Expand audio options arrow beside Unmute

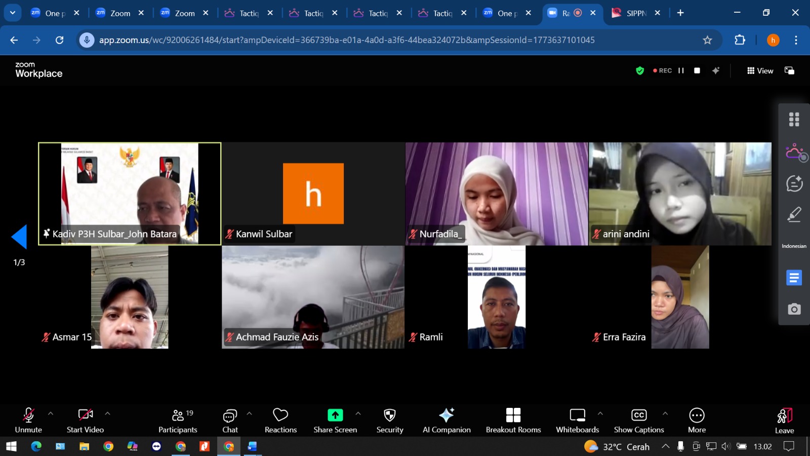point(51,413)
